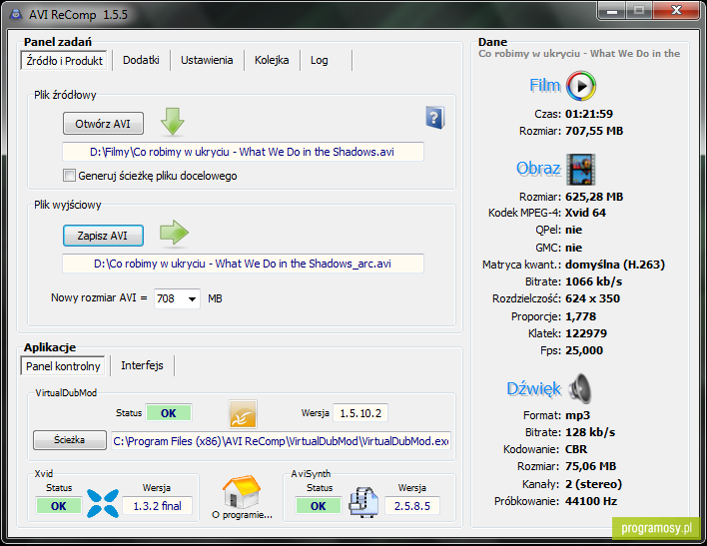The height and width of the screenshot is (546, 707).
Task: Select the Źródło i Produkt tab
Action: coord(64,61)
